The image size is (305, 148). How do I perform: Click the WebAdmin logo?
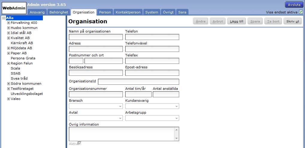[x=14, y=8]
